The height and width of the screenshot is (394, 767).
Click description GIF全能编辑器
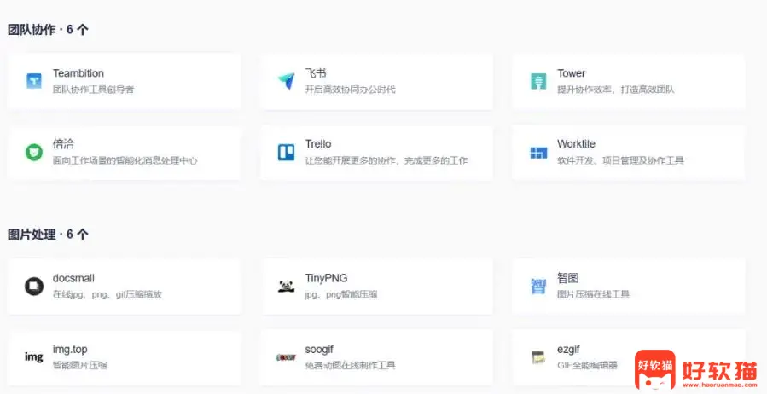[x=587, y=365]
